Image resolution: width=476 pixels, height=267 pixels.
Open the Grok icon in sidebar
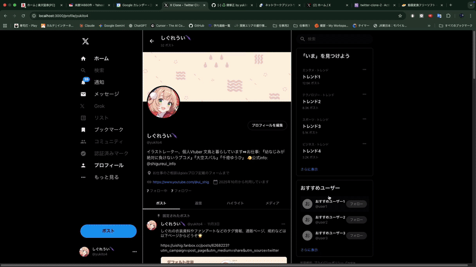[83, 106]
